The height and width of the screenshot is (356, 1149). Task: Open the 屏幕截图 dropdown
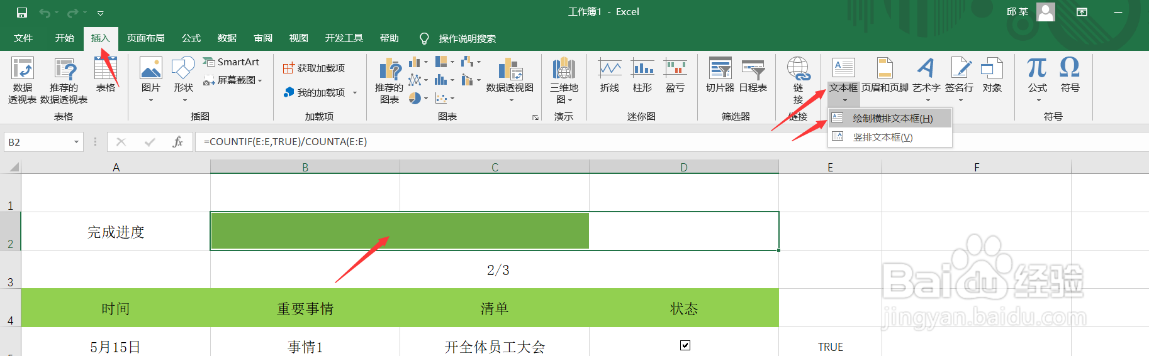pyautogui.click(x=233, y=80)
